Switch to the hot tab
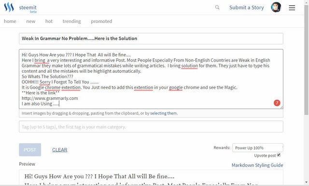 [x=49, y=21]
